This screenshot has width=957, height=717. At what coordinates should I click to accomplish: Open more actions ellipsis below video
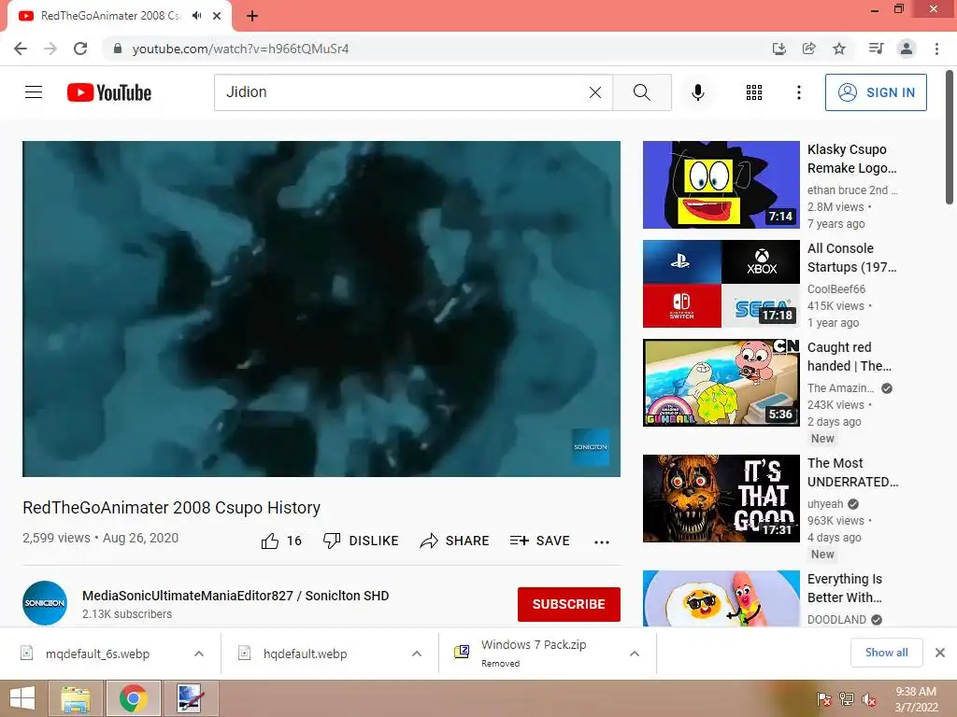(x=601, y=542)
